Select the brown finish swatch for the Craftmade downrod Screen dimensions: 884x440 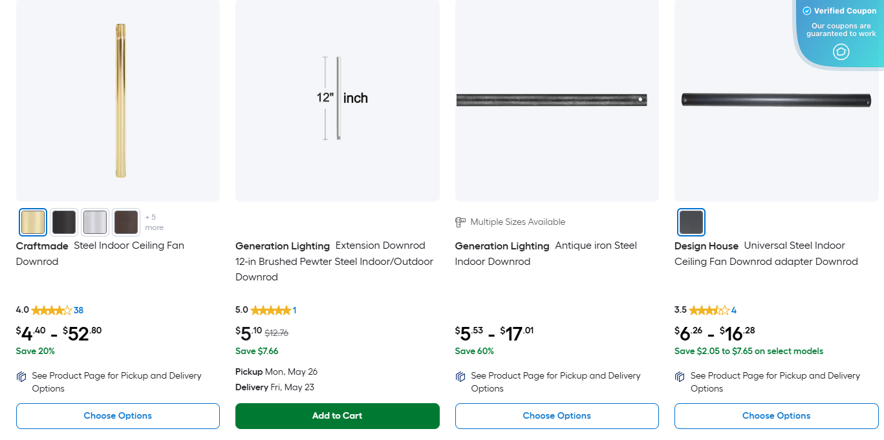click(x=125, y=222)
